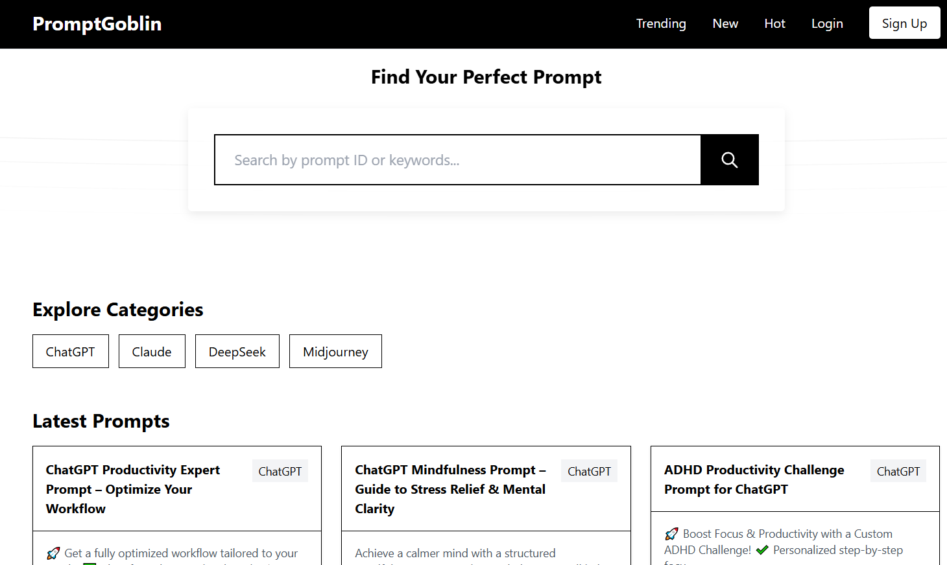This screenshot has width=947, height=565.
Task: Open the Midjourney category
Action: pos(335,352)
